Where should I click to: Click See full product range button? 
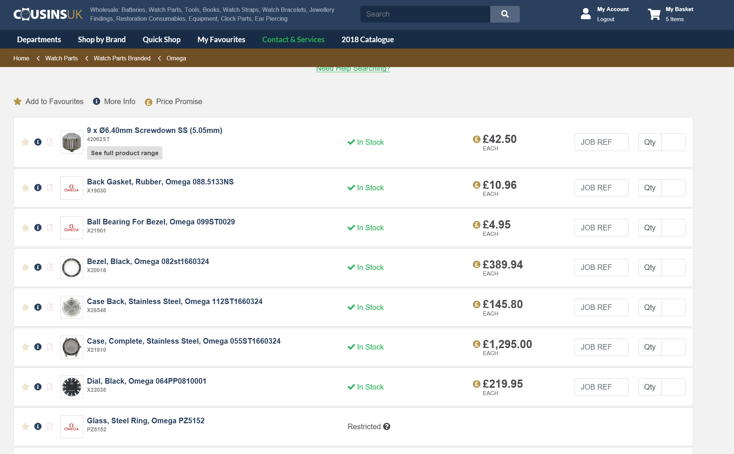[x=125, y=153]
